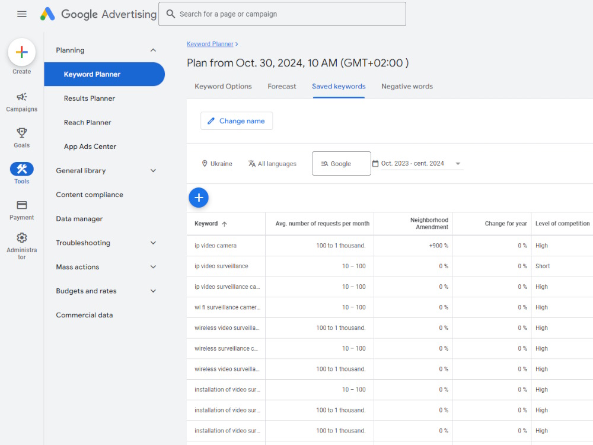The image size is (593, 445).
Task: Click keyword 'ip video camera'
Action: (216, 246)
